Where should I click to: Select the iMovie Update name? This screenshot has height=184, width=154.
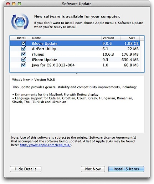[45, 44]
